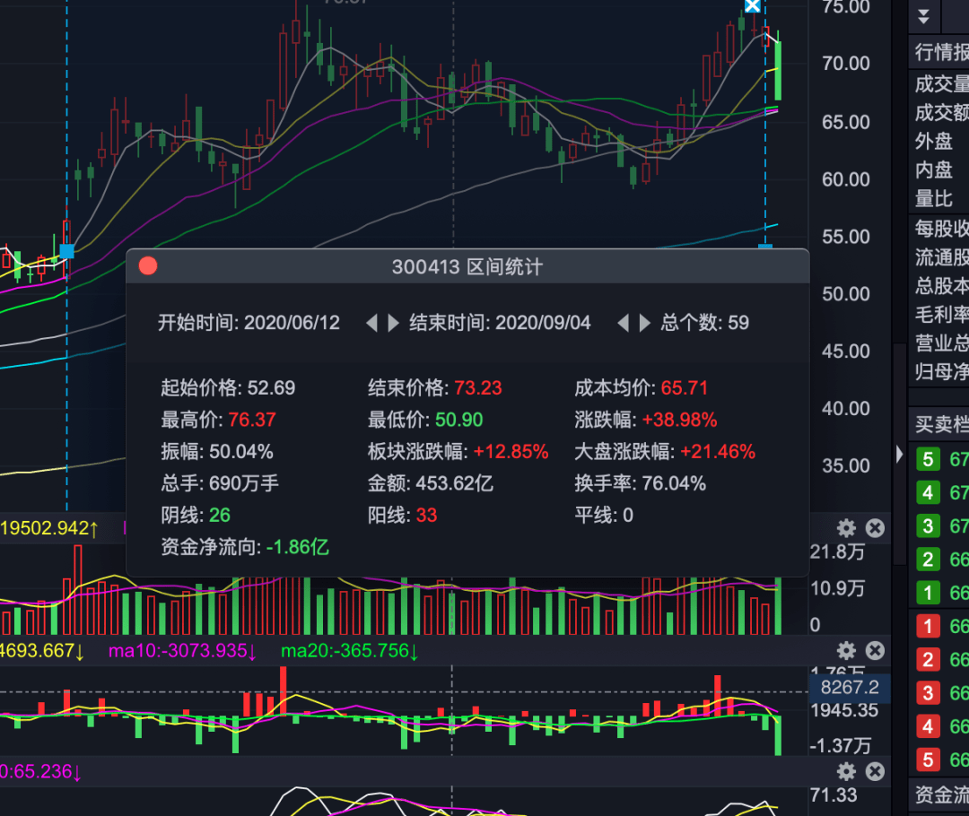This screenshot has width=969, height=816.
Task: Open gear settings for ma10/ma20 panel
Action: (846, 651)
